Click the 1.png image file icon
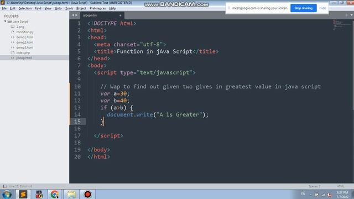The width and height of the screenshot is (354, 199). pyautogui.click(x=13, y=27)
